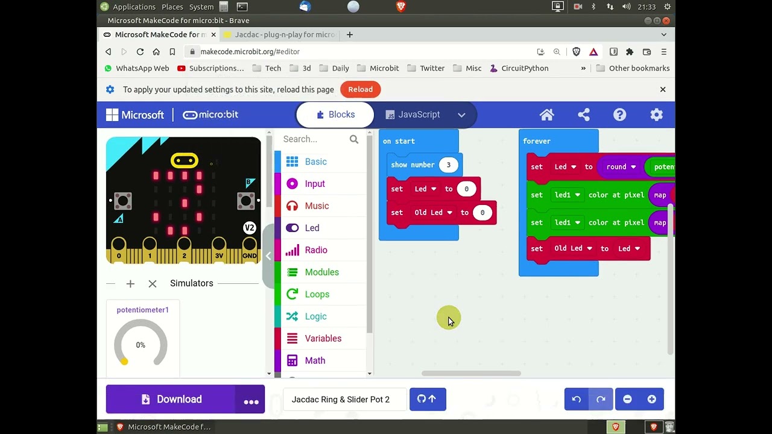Go to MakeCode home screen
The image size is (772, 434).
[546, 115]
